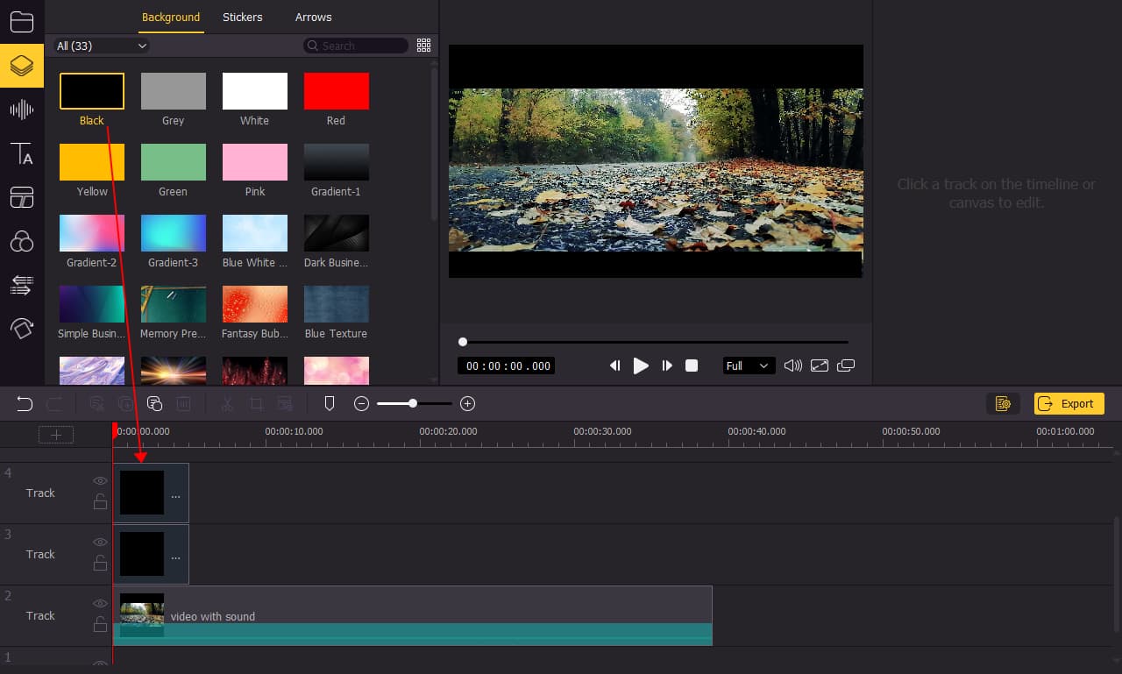1122x674 pixels.
Task: Click the Export button
Action: (1069, 403)
